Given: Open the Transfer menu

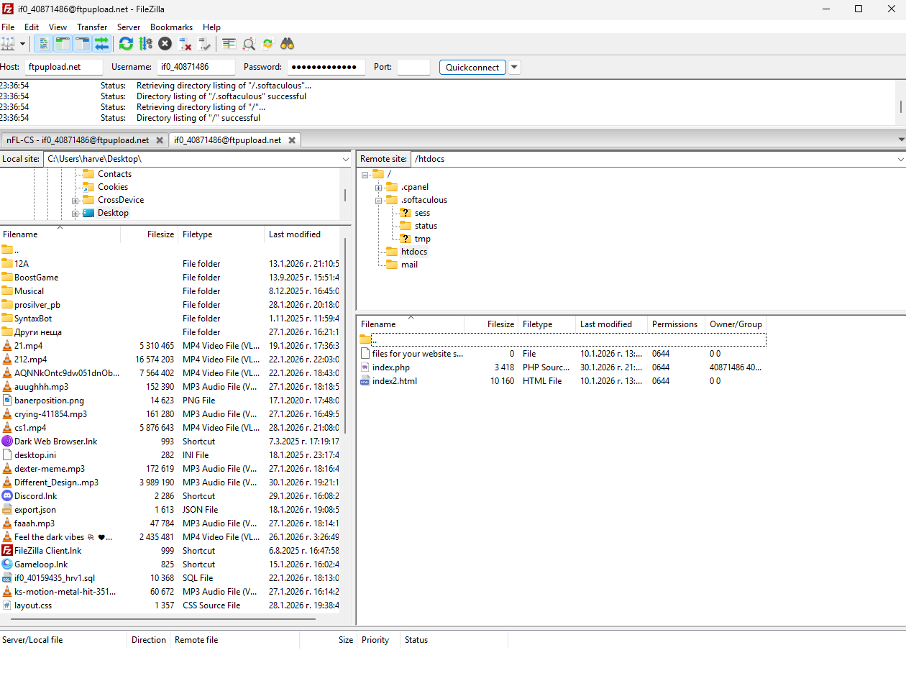Looking at the screenshot, I should tap(92, 27).
